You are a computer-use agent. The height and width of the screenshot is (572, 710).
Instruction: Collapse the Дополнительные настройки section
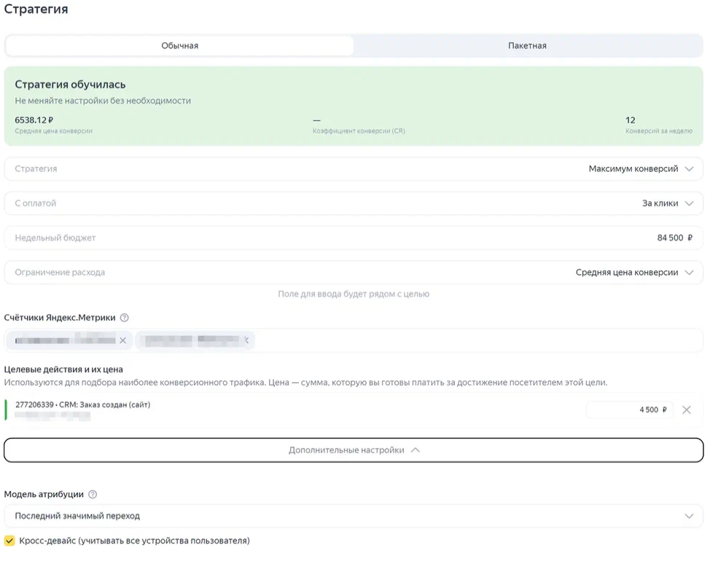pos(354,450)
